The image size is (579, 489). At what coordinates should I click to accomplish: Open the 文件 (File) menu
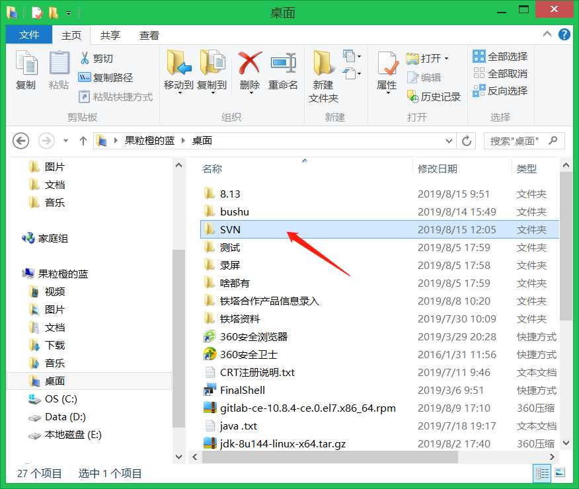[x=28, y=34]
